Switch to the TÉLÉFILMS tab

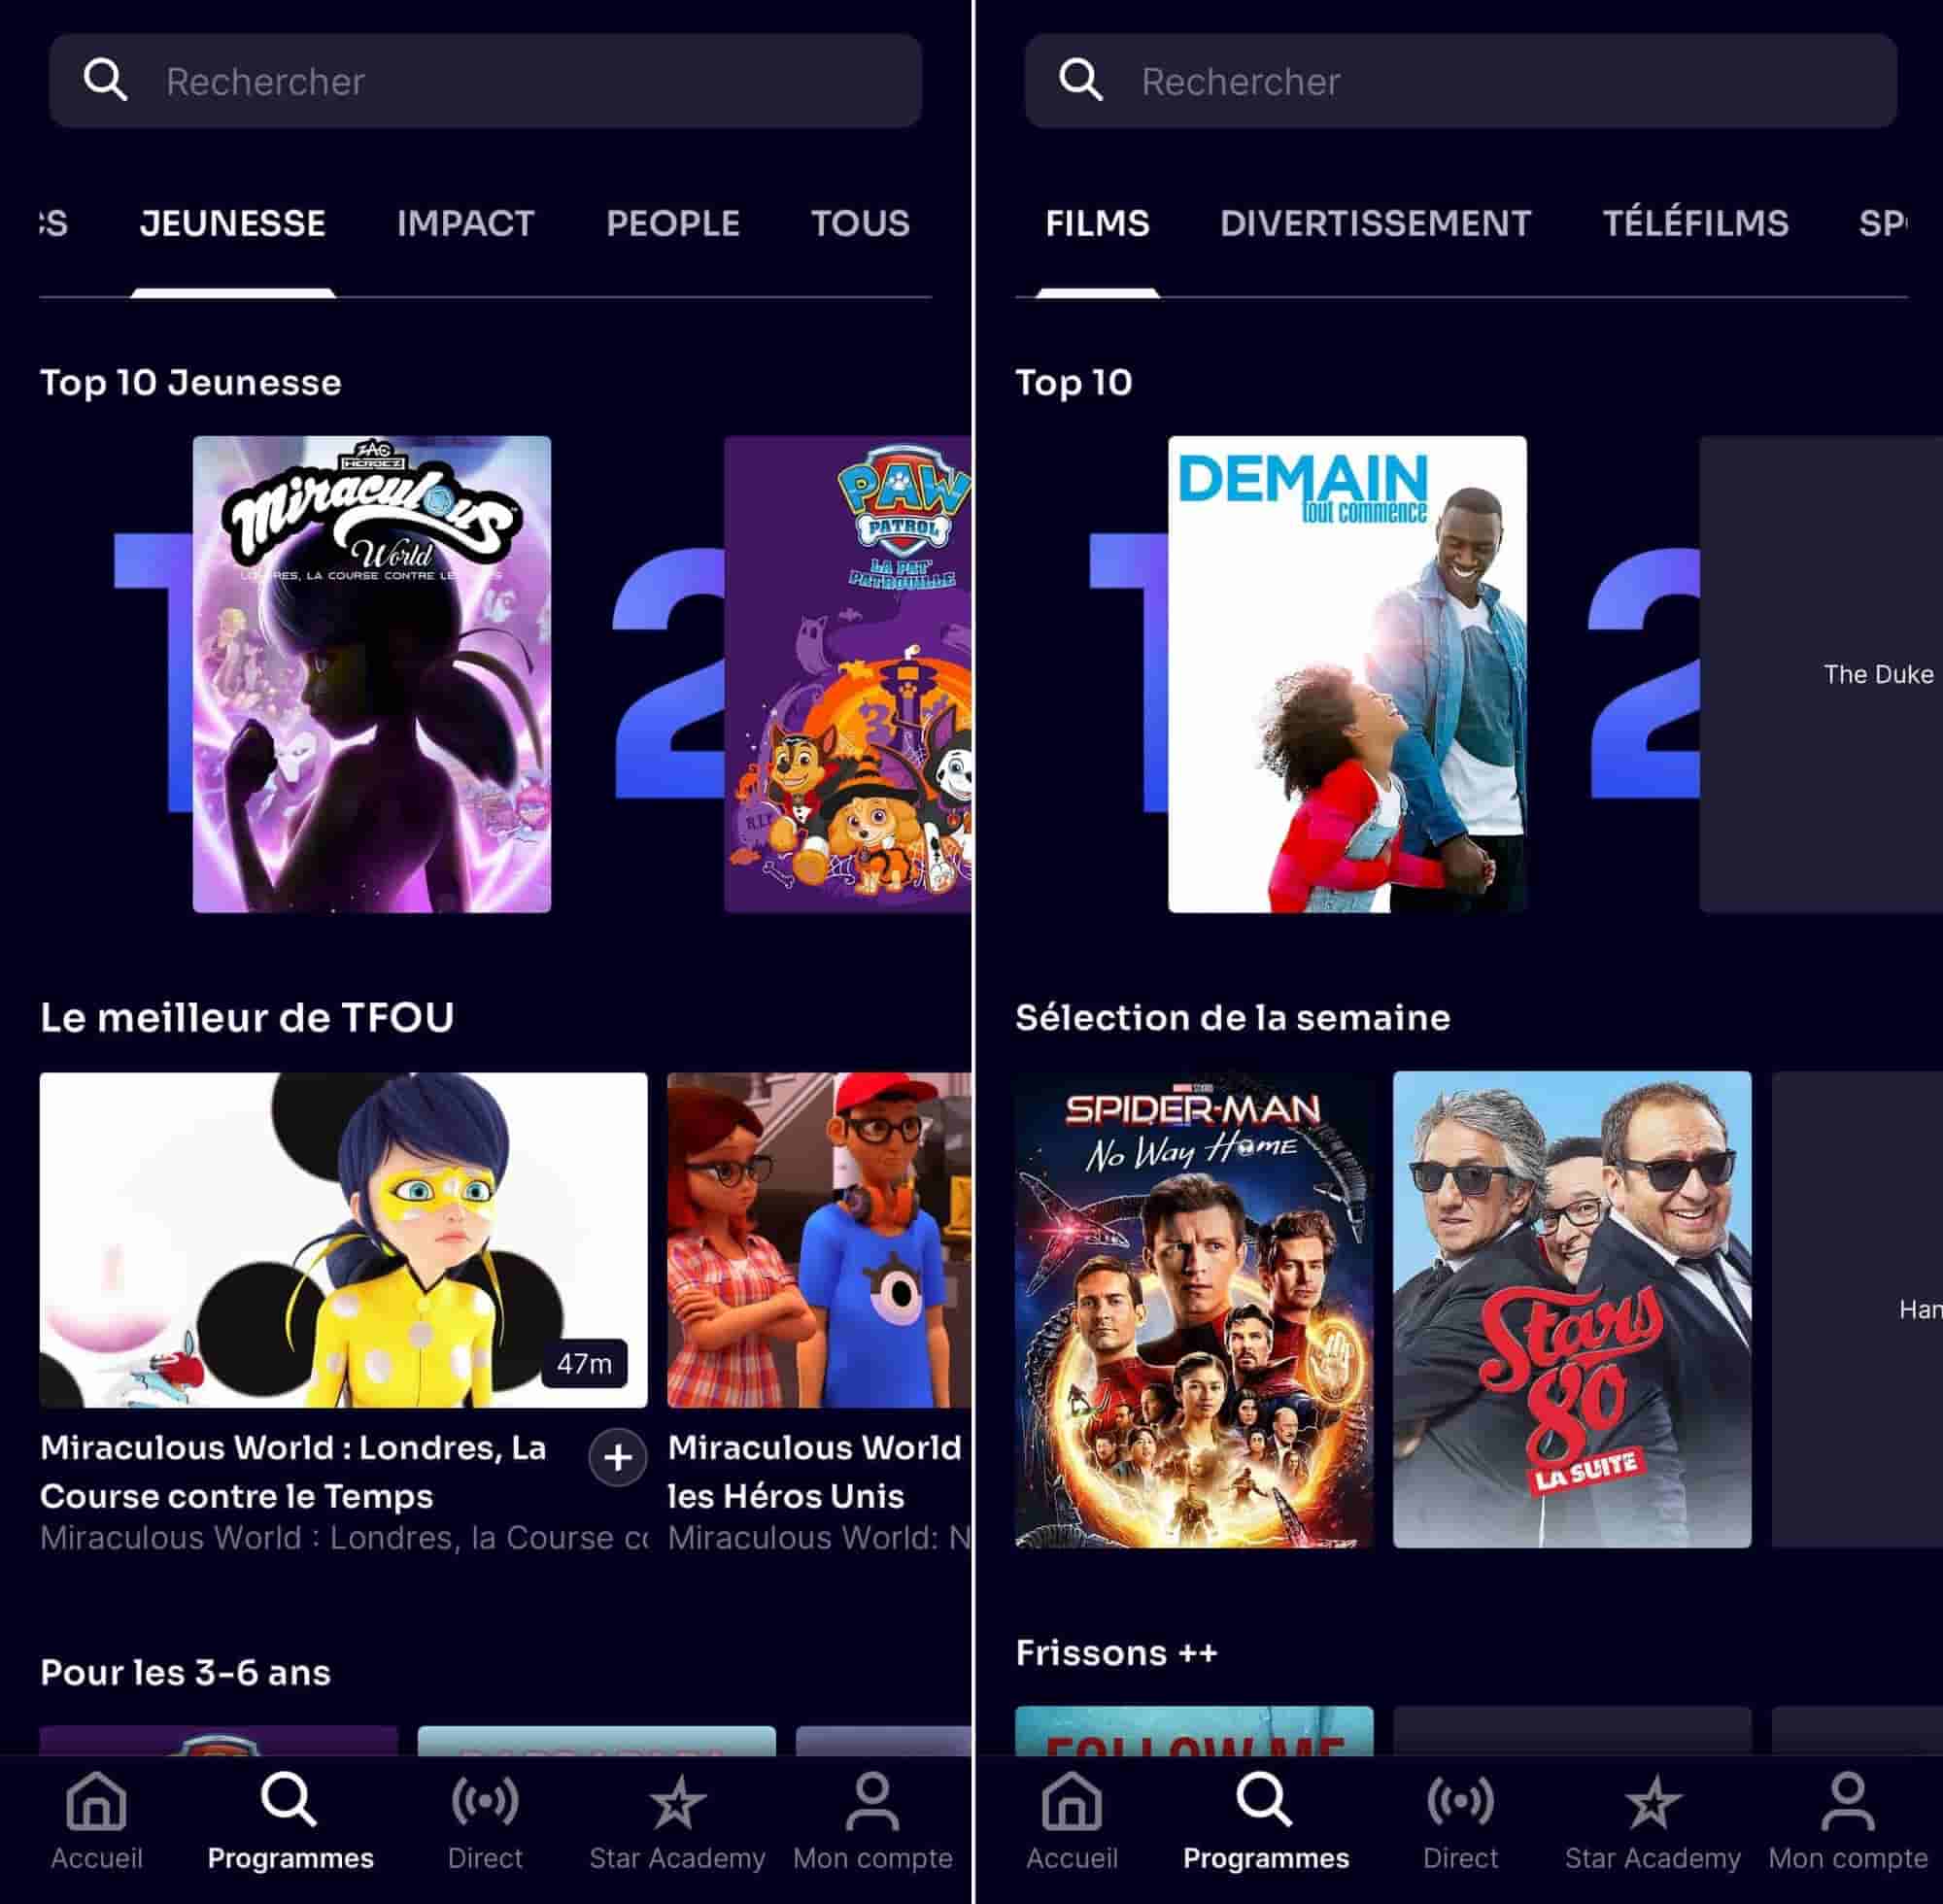point(1695,223)
